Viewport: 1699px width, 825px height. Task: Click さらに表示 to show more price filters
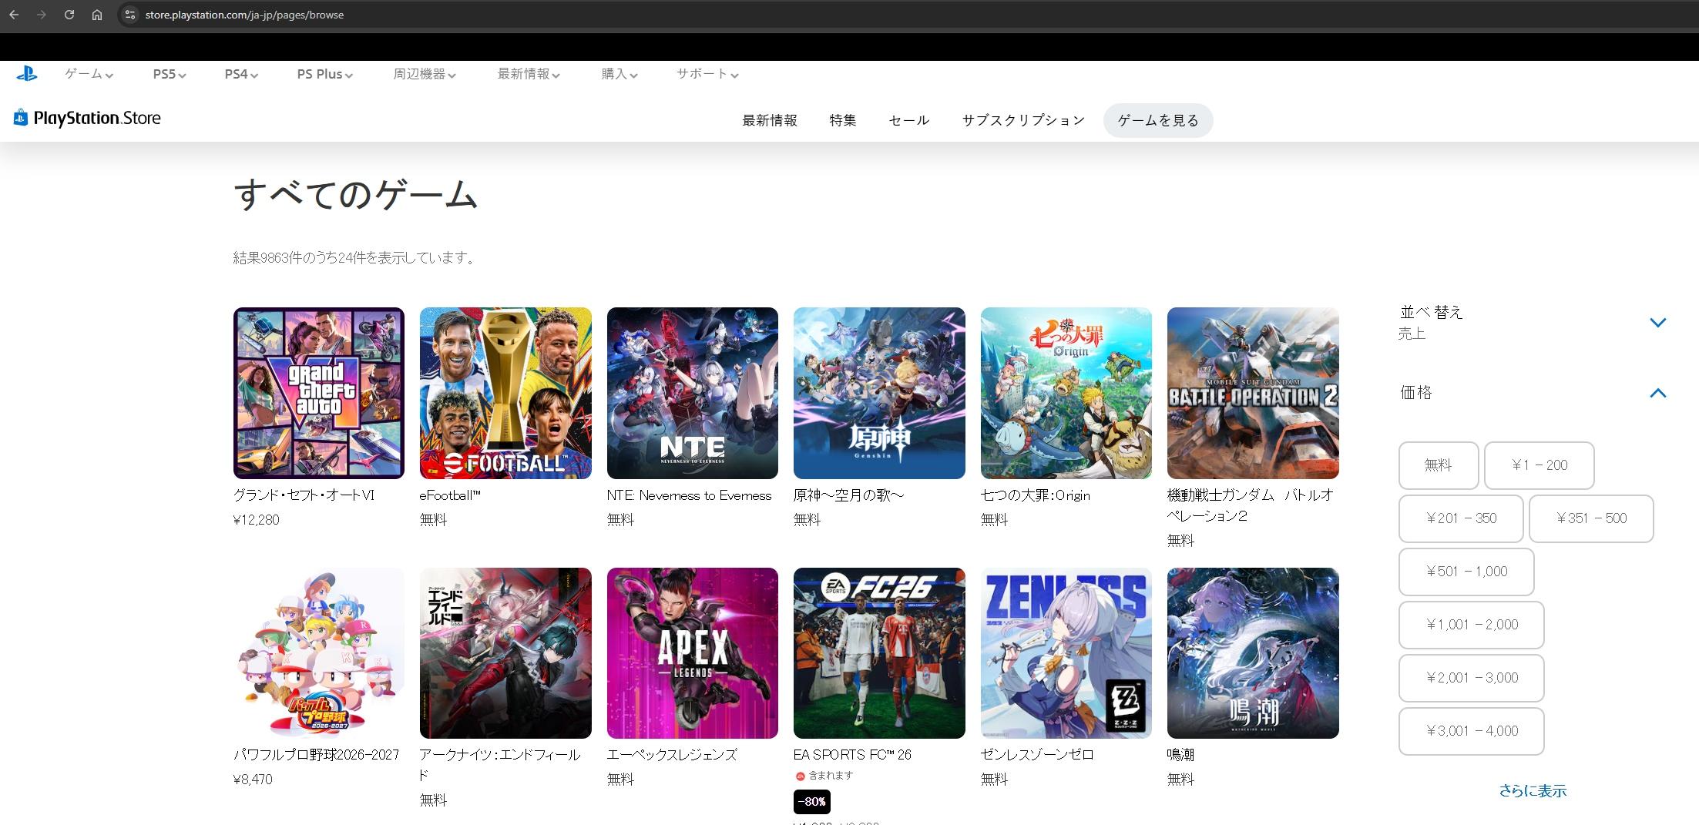1532,790
